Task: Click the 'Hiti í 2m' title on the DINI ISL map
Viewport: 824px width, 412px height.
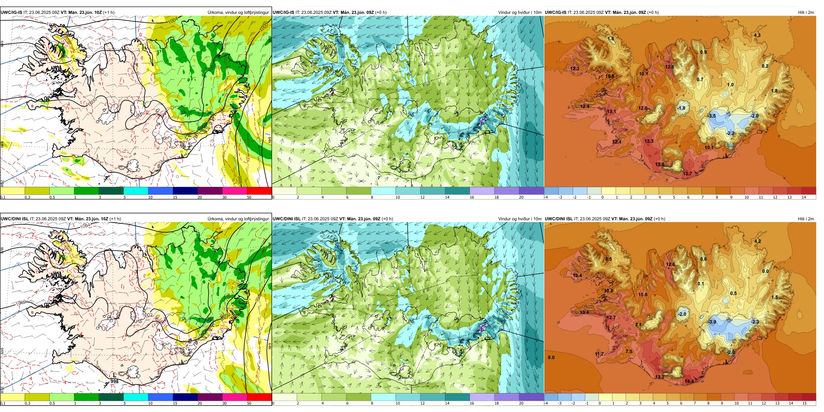Action: click(x=806, y=219)
